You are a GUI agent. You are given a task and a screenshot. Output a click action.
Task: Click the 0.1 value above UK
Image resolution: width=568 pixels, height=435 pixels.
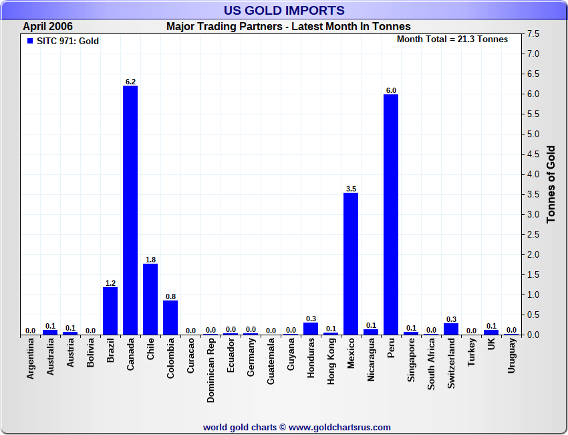[x=491, y=326]
